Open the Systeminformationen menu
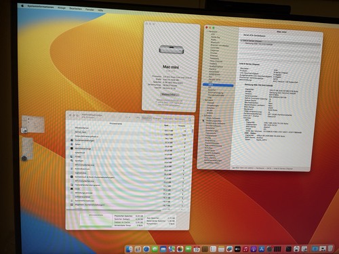Image resolution: width=339 pixels, height=254 pixels. tap(41, 7)
